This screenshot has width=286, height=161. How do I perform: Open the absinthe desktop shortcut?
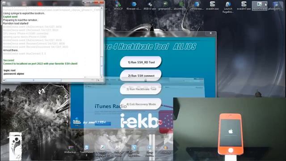(x=181, y=5)
